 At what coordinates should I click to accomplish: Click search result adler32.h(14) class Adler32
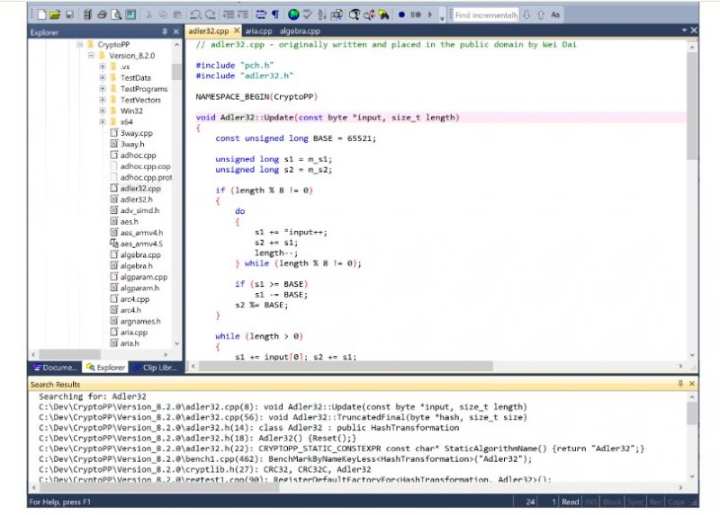249,428
